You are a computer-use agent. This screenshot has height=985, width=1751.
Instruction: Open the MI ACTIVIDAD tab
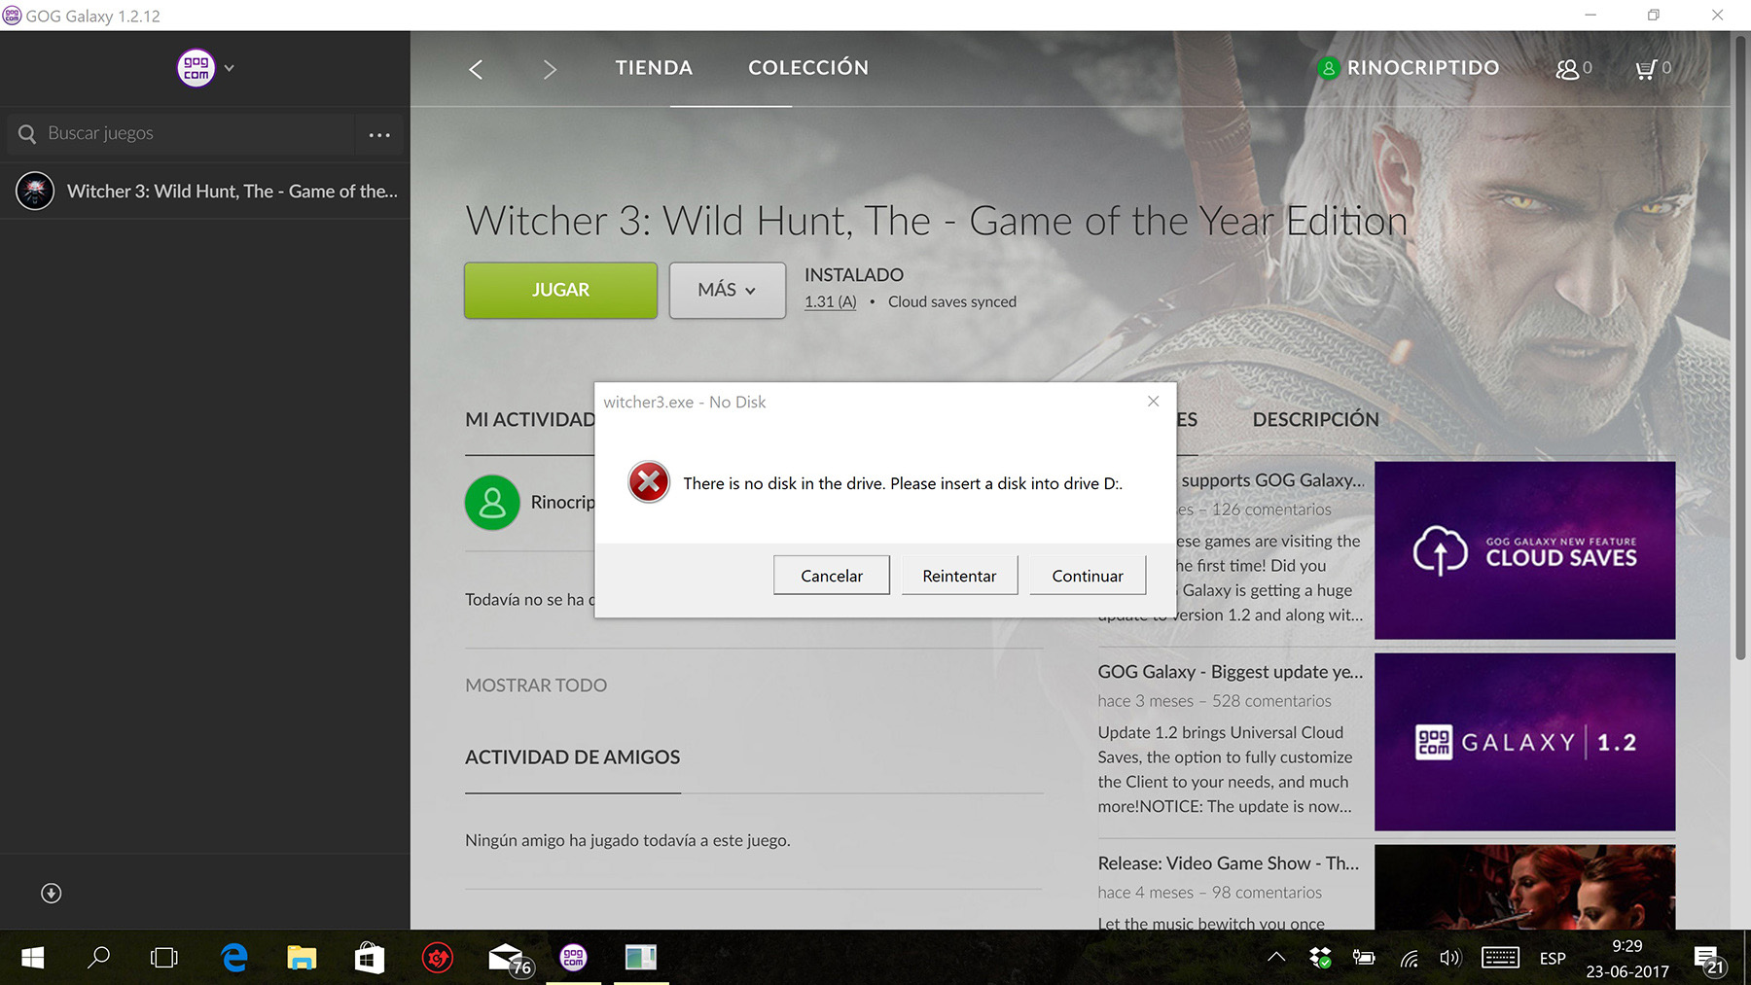pos(530,420)
